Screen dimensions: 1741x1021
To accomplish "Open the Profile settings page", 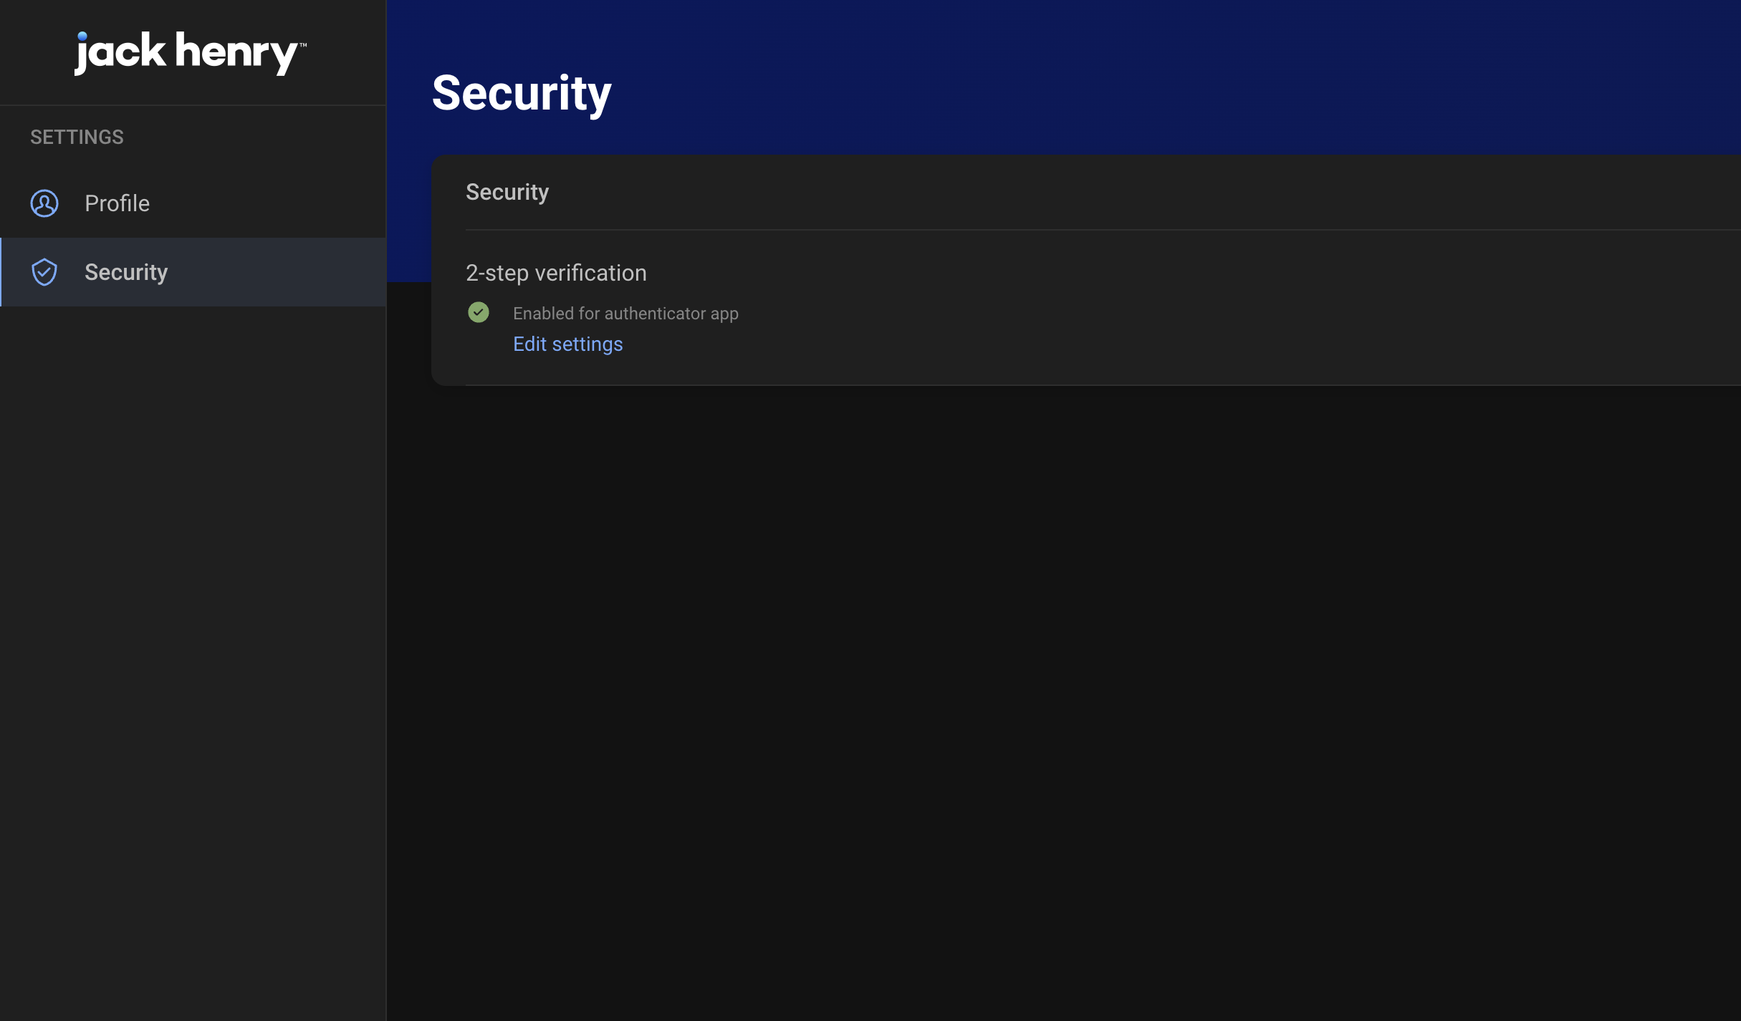I will 117,203.
